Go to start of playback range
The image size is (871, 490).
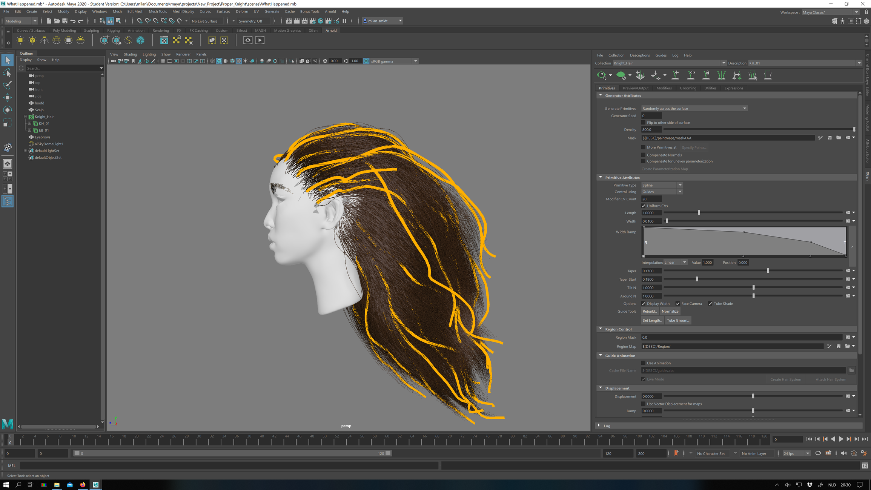coord(809,439)
